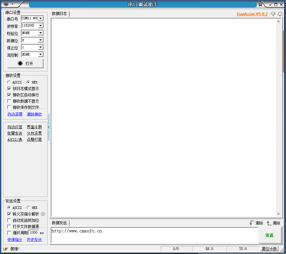Click the 复位计数 reset counter button
The height and width of the screenshot is (254, 286).
(270, 249)
